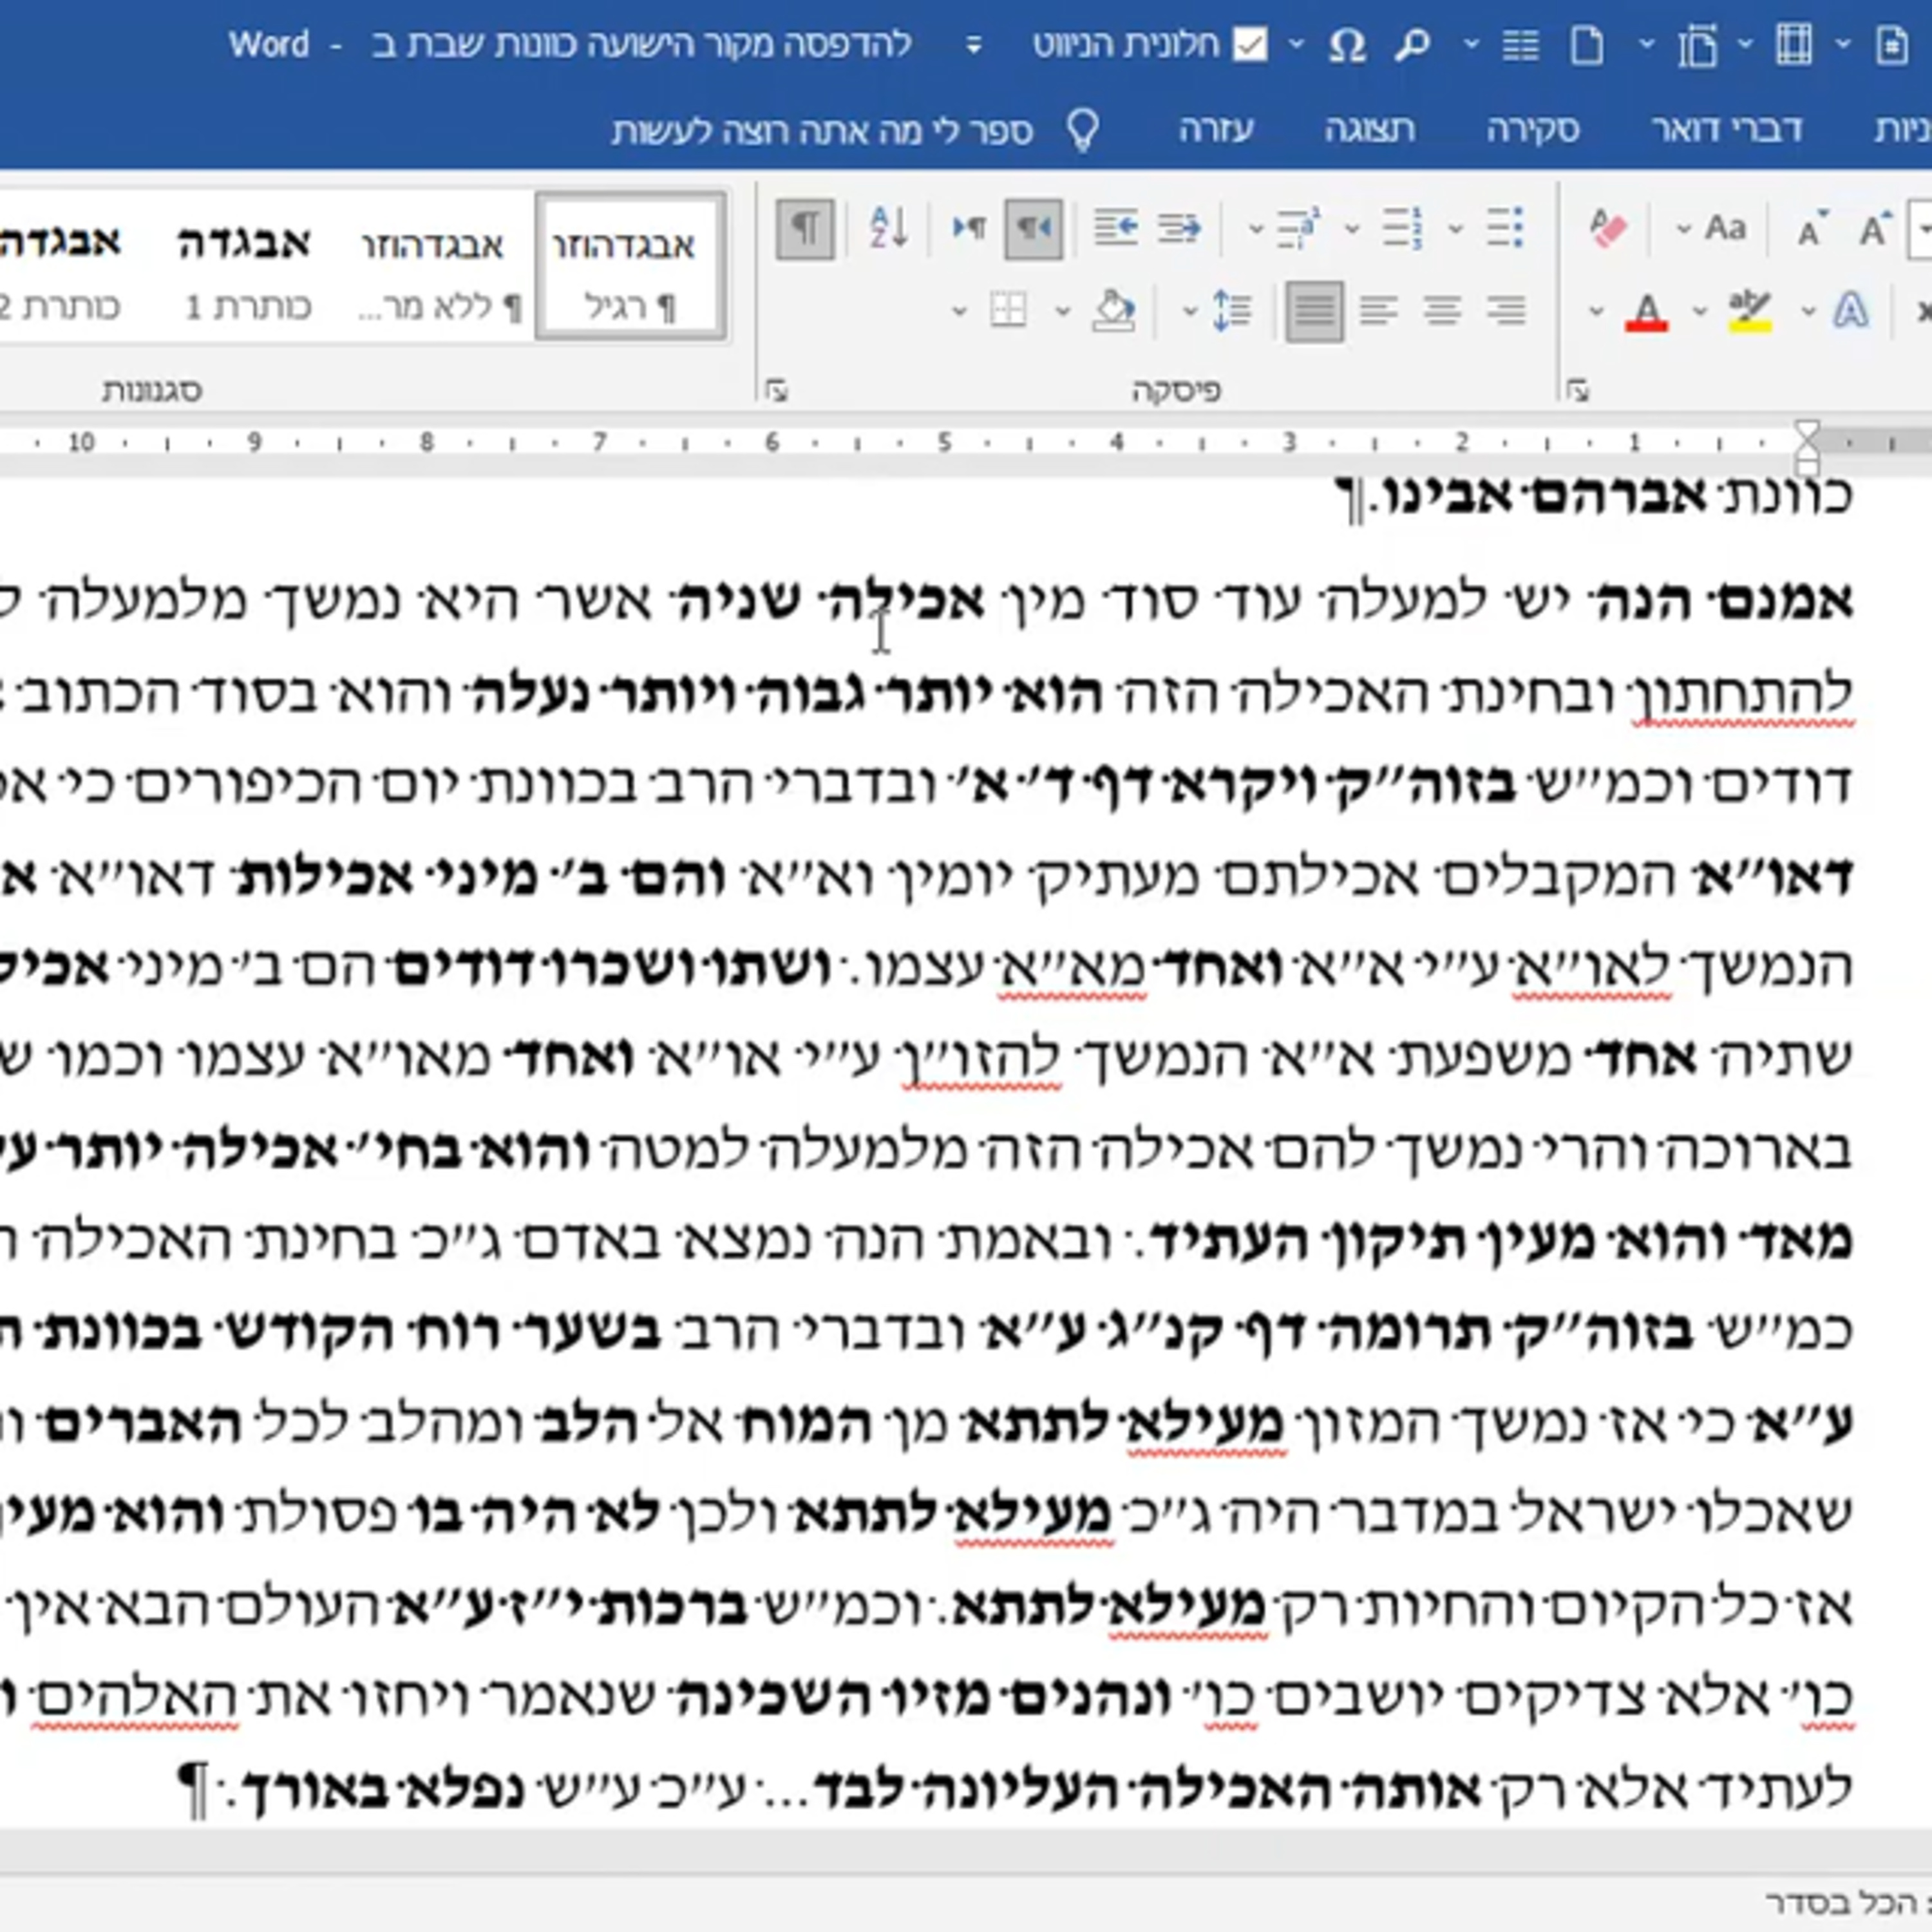This screenshot has height=1932, width=1932.
Task: Apply yellow text highlight color
Action: 1750,312
